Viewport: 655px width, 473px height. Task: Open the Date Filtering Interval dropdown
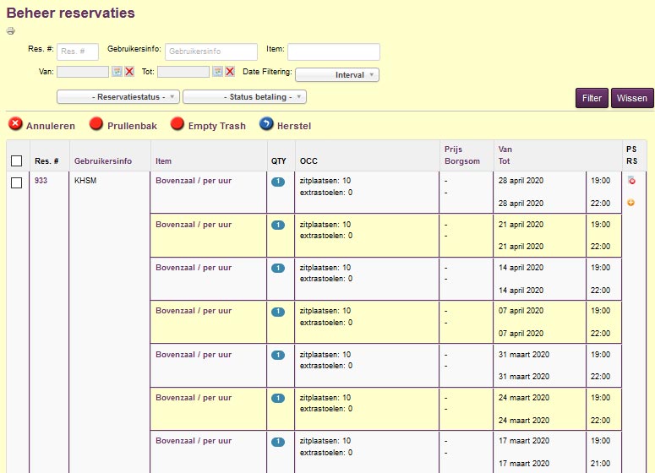(337, 74)
